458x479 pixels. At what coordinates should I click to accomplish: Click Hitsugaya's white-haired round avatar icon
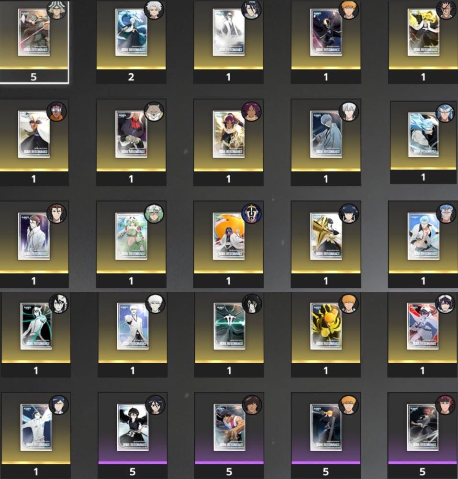tap(154, 10)
